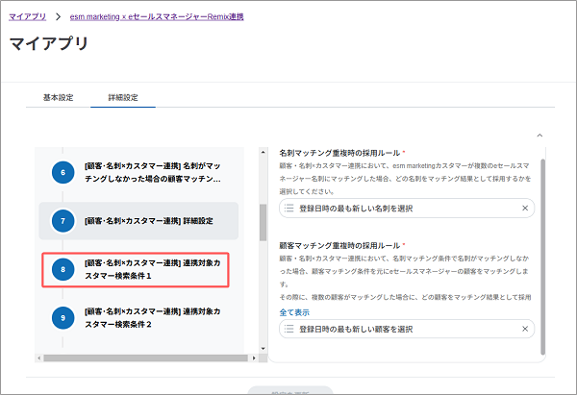Click the step 6 circle icon

pos(62,173)
